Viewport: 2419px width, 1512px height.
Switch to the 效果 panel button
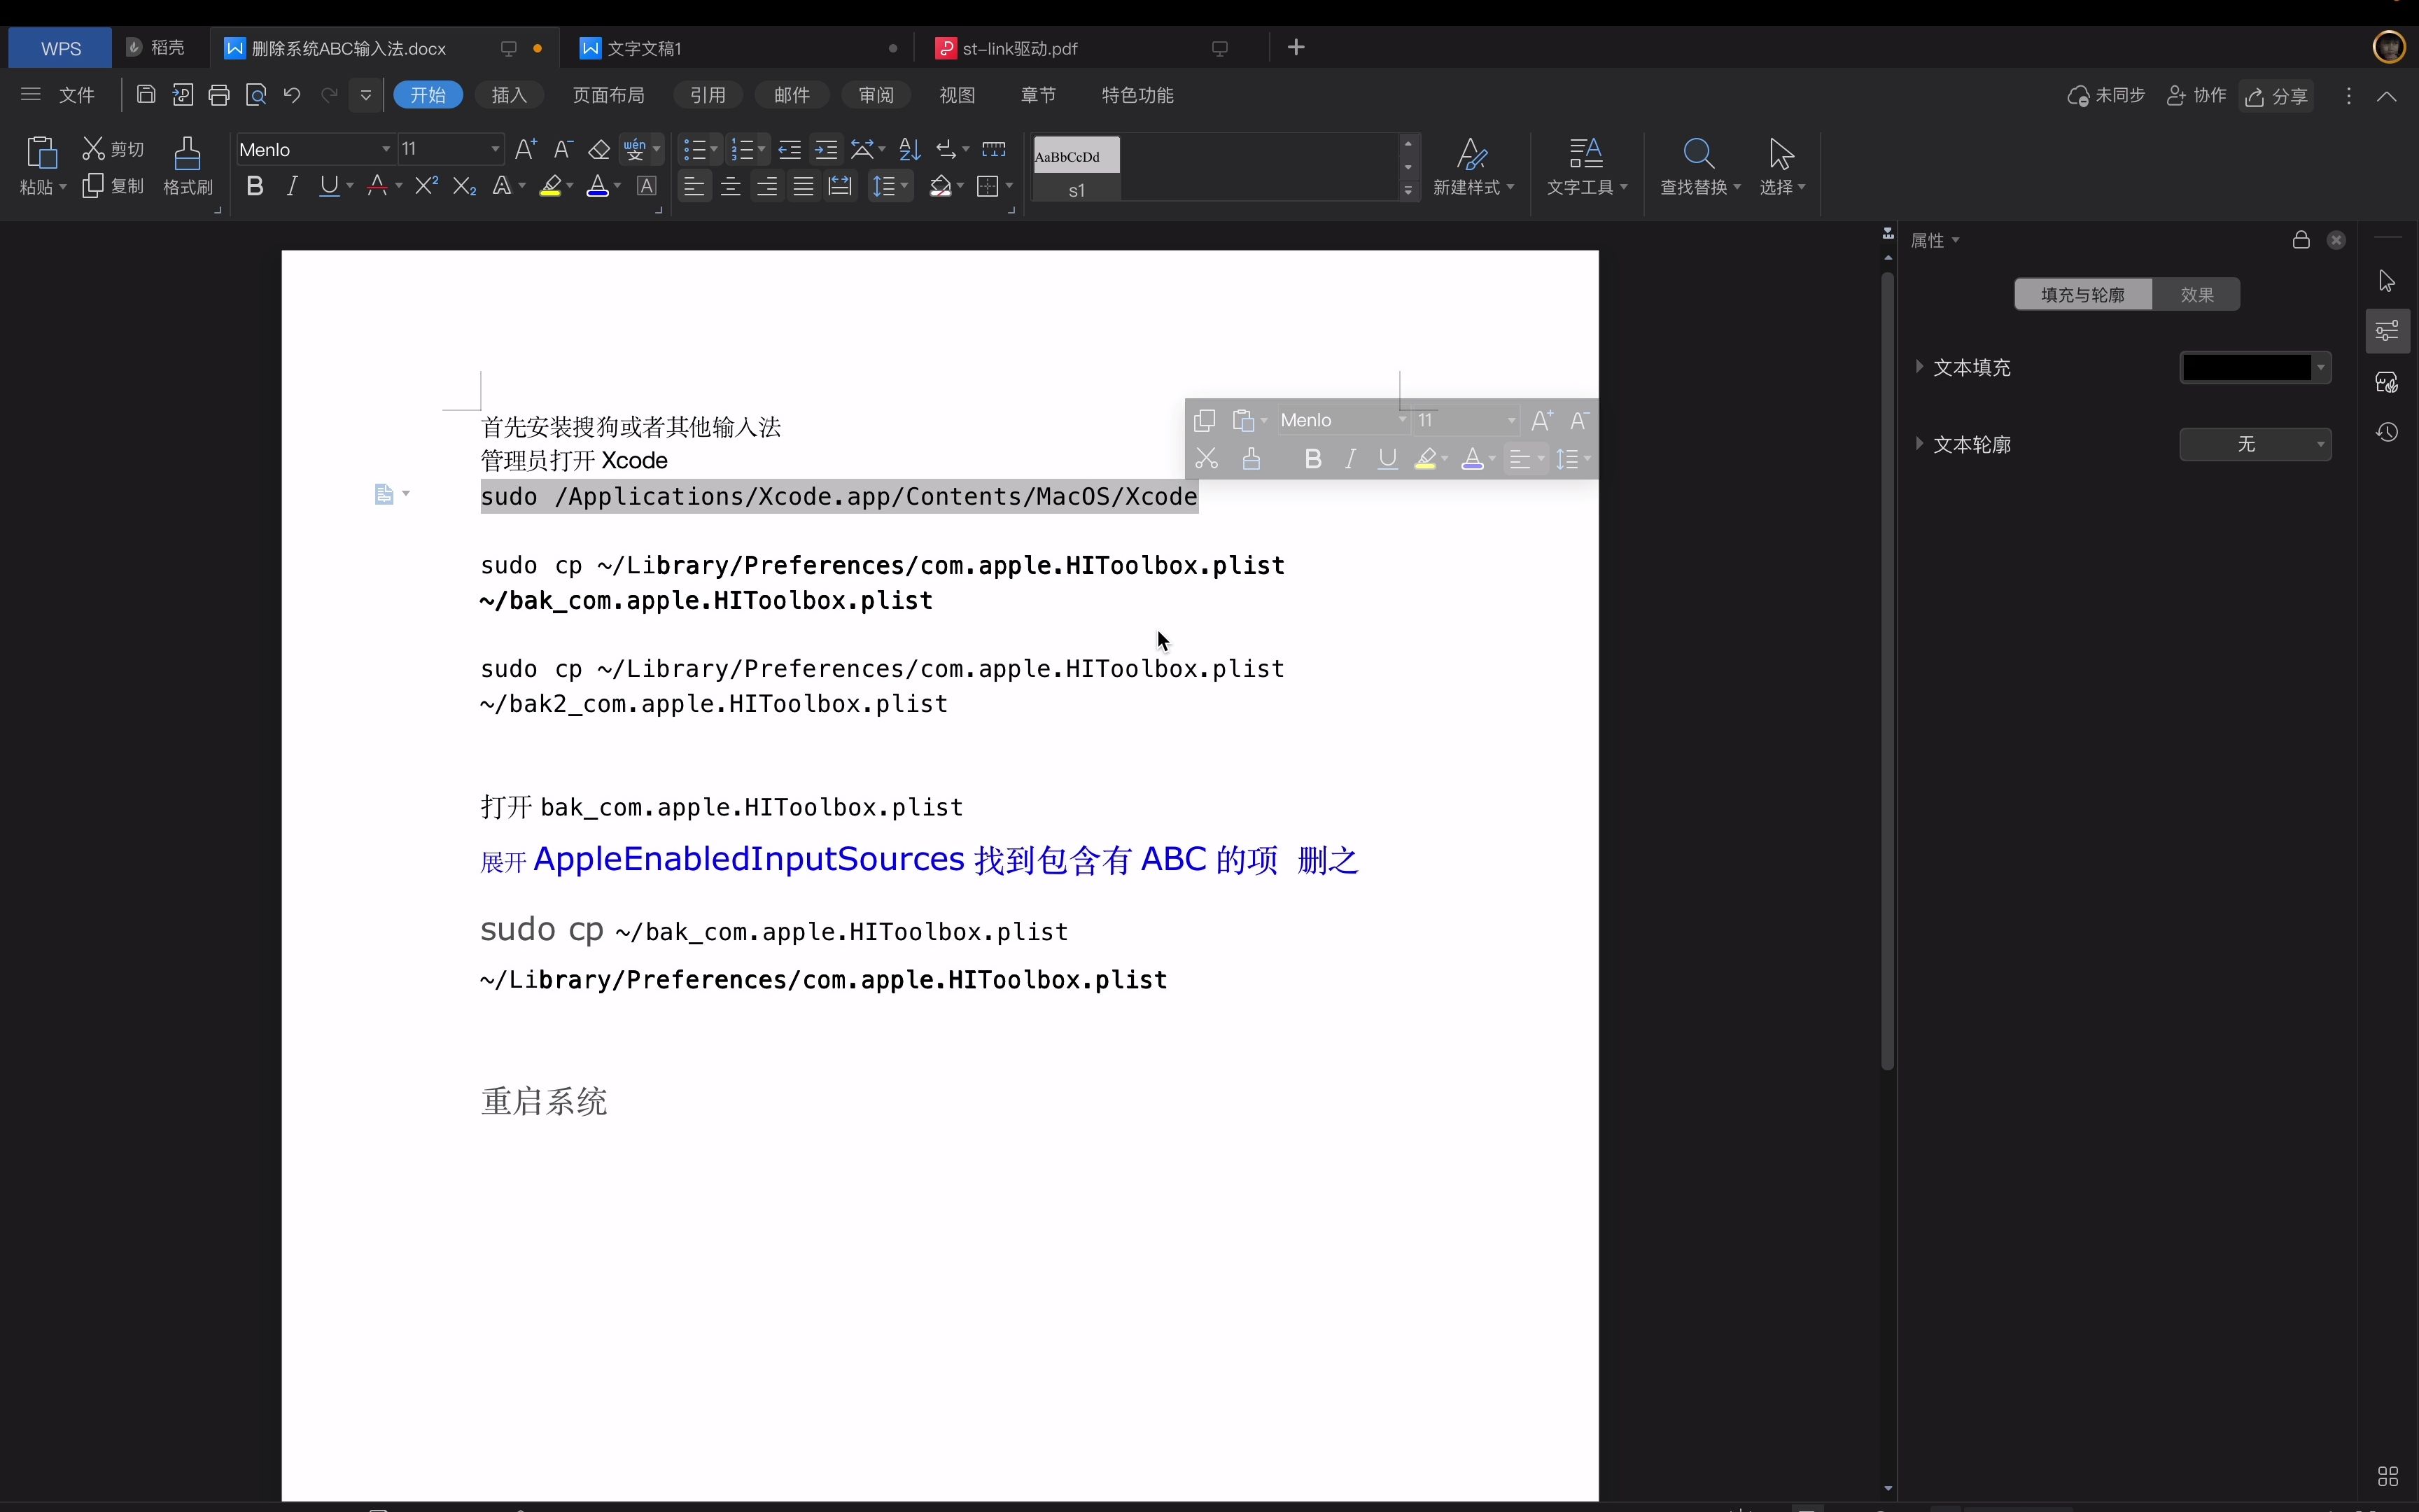(2197, 294)
